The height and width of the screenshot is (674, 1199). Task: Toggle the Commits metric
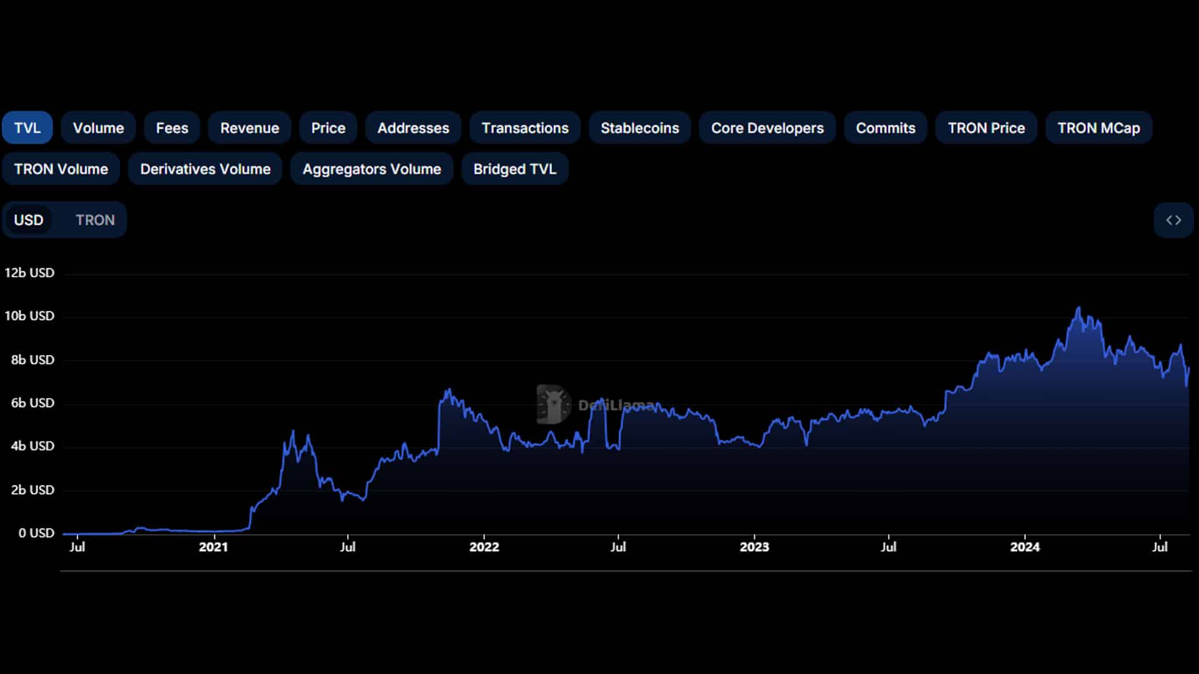click(886, 128)
